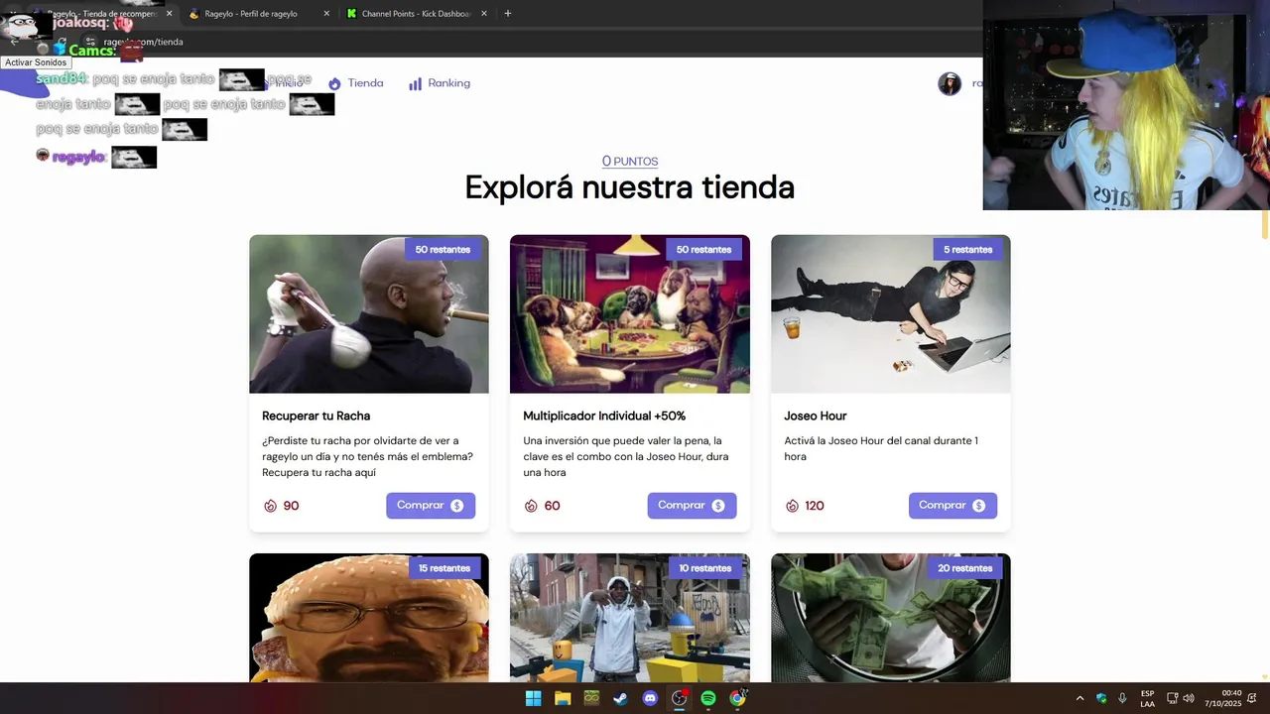Screen dimensions: 1270x714
Task: Close the Tienda de recompensas tab
Action: coord(169,14)
